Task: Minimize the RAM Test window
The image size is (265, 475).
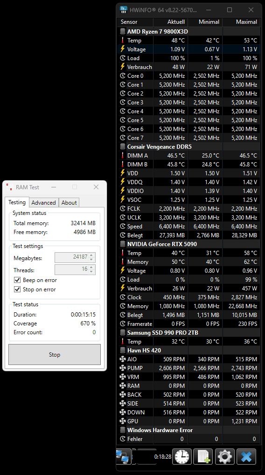Action: click(x=54, y=187)
